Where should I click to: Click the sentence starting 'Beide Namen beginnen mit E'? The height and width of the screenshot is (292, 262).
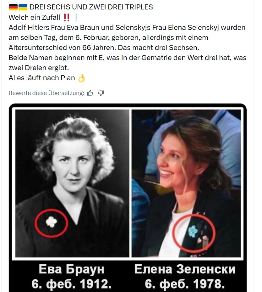[x=127, y=63]
